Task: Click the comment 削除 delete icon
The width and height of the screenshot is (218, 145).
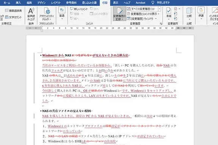Action: [72, 14]
